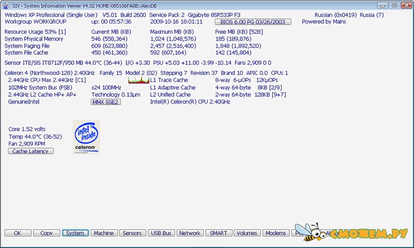Screen dimensions: 414x248
Task: Open the System page button
Action: (75, 233)
